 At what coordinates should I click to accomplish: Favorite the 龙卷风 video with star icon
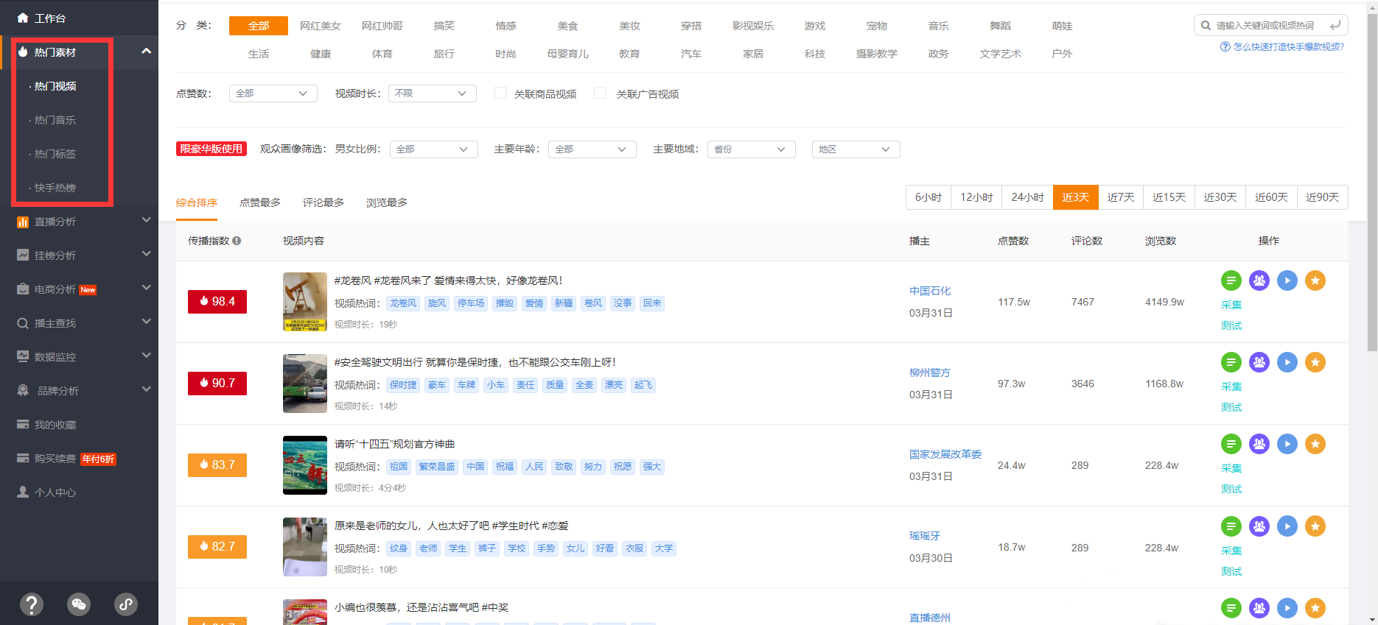1315,280
